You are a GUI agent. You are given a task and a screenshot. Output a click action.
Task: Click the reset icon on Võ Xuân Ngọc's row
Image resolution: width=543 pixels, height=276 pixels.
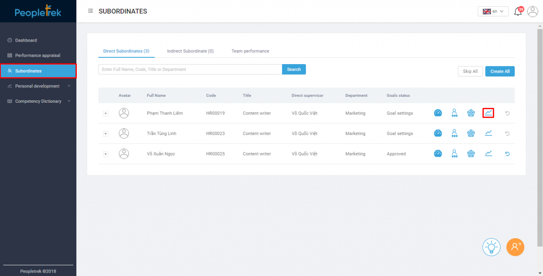click(x=507, y=154)
